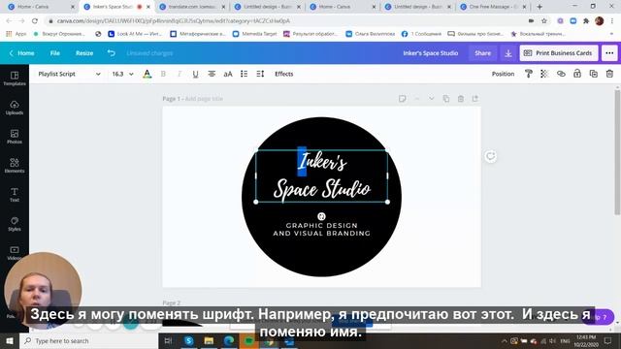The width and height of the screenshot is (621, 349).
Task: Delete the selected element with trash icon
Action: (x=609, y=74)
